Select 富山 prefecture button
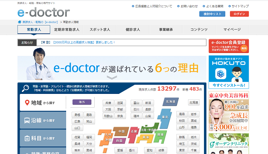Viewport: 268px width, 154px height. coord(136,103)
